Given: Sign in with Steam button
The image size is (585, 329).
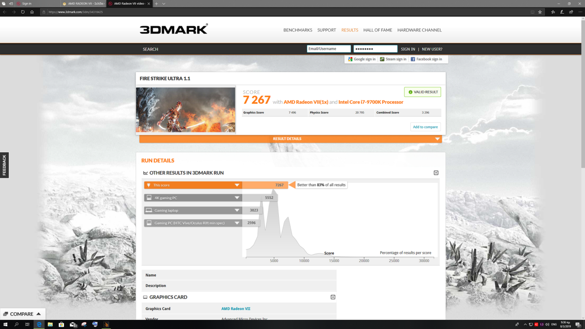Looking at the screenshot, I should point(393,59).
